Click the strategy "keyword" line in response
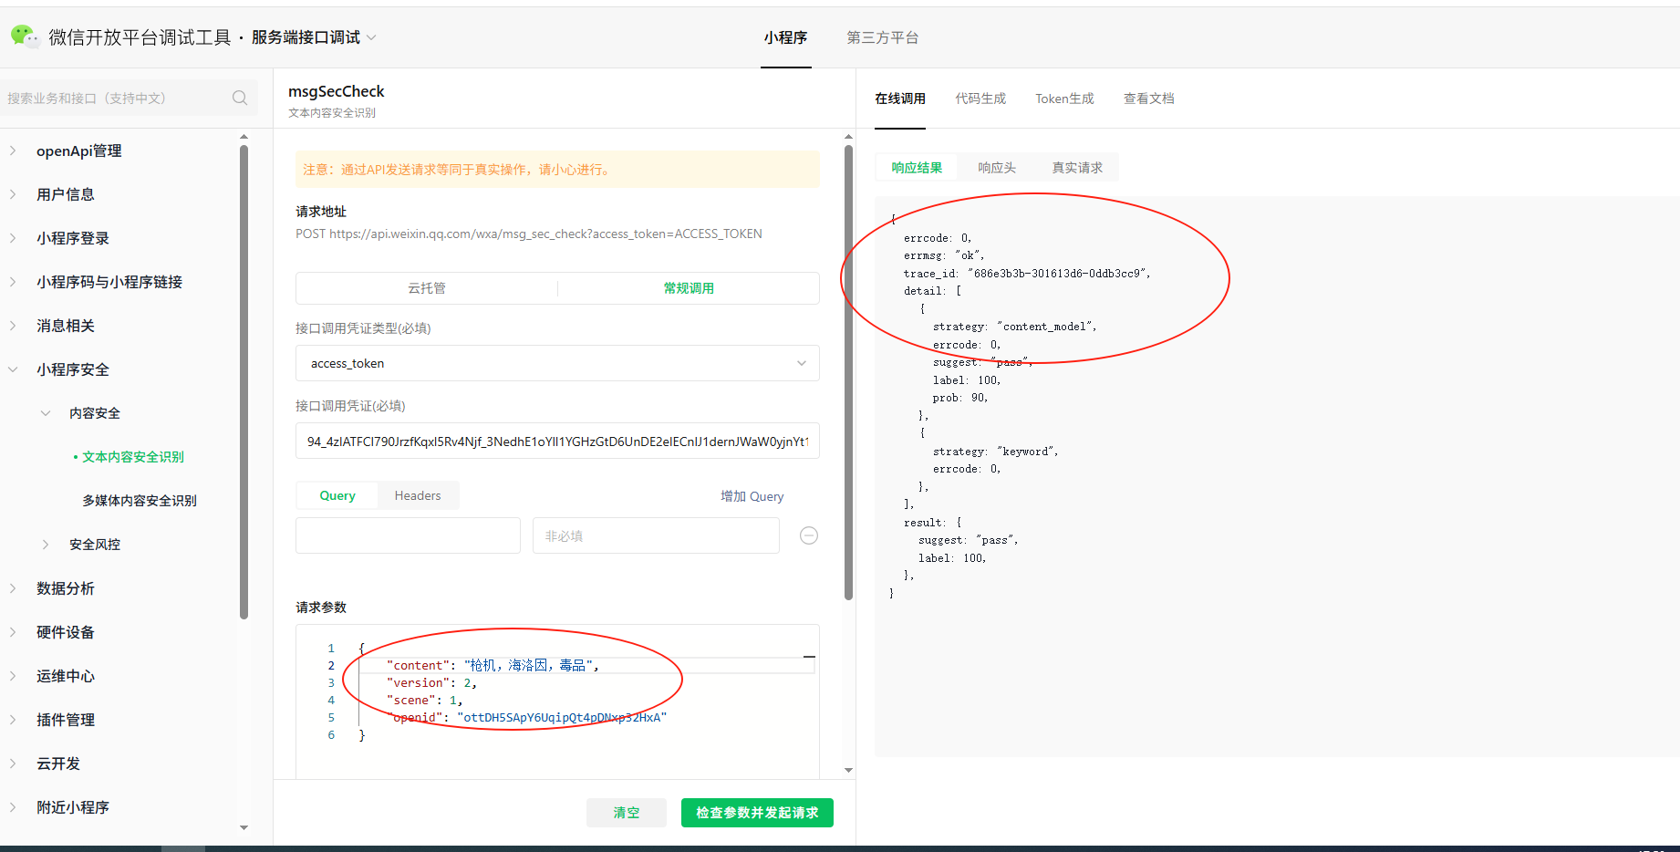The height and width of the screenshot is (852, 1680). coord(995,451)
